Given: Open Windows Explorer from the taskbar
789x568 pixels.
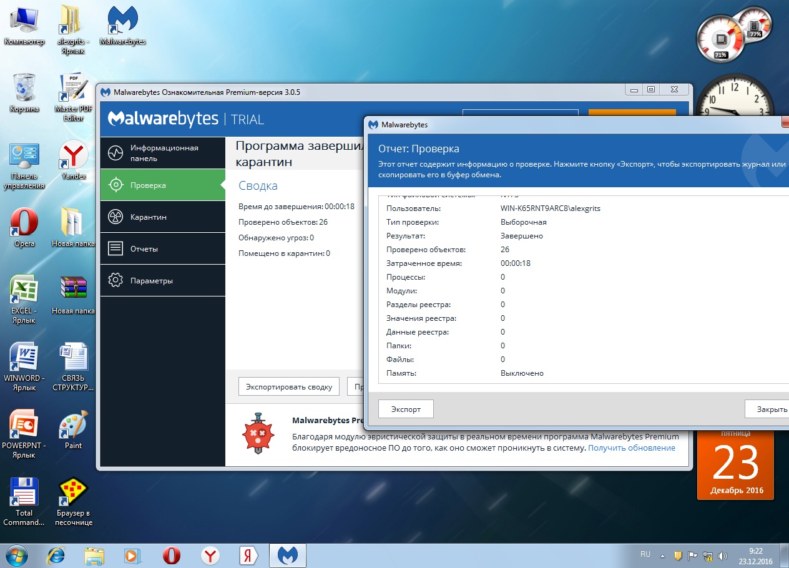Looking at the screenshot, I should [x=94, y=555].
